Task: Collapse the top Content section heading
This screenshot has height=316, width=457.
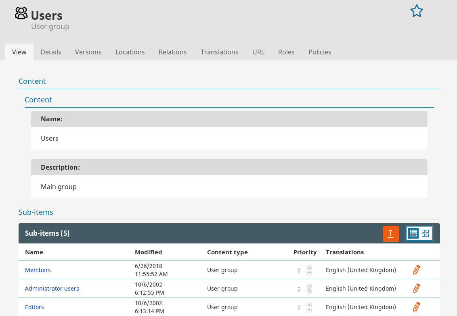Action: [x=32, y=81]
